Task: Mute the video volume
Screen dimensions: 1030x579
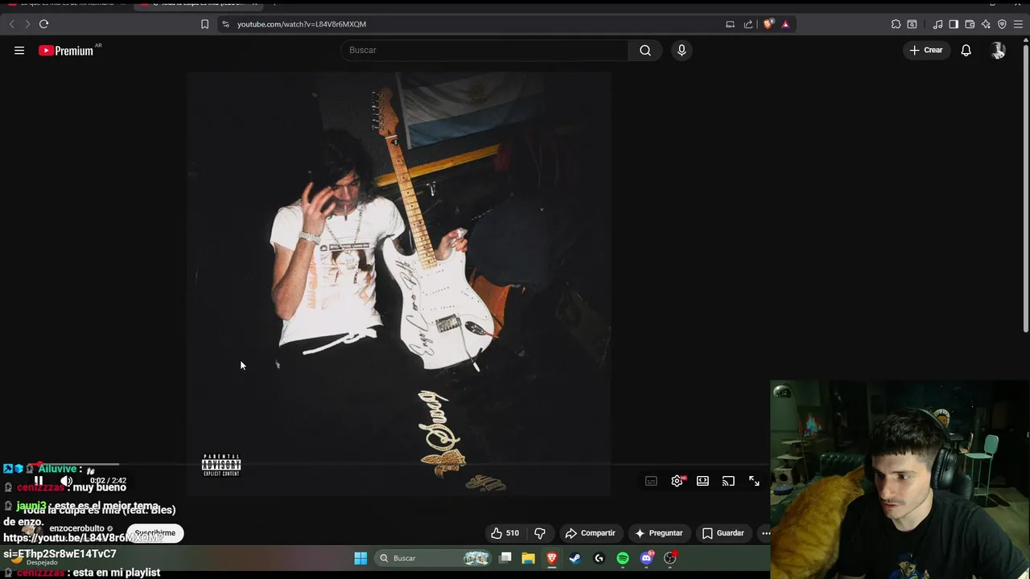Action: point(66,480)
